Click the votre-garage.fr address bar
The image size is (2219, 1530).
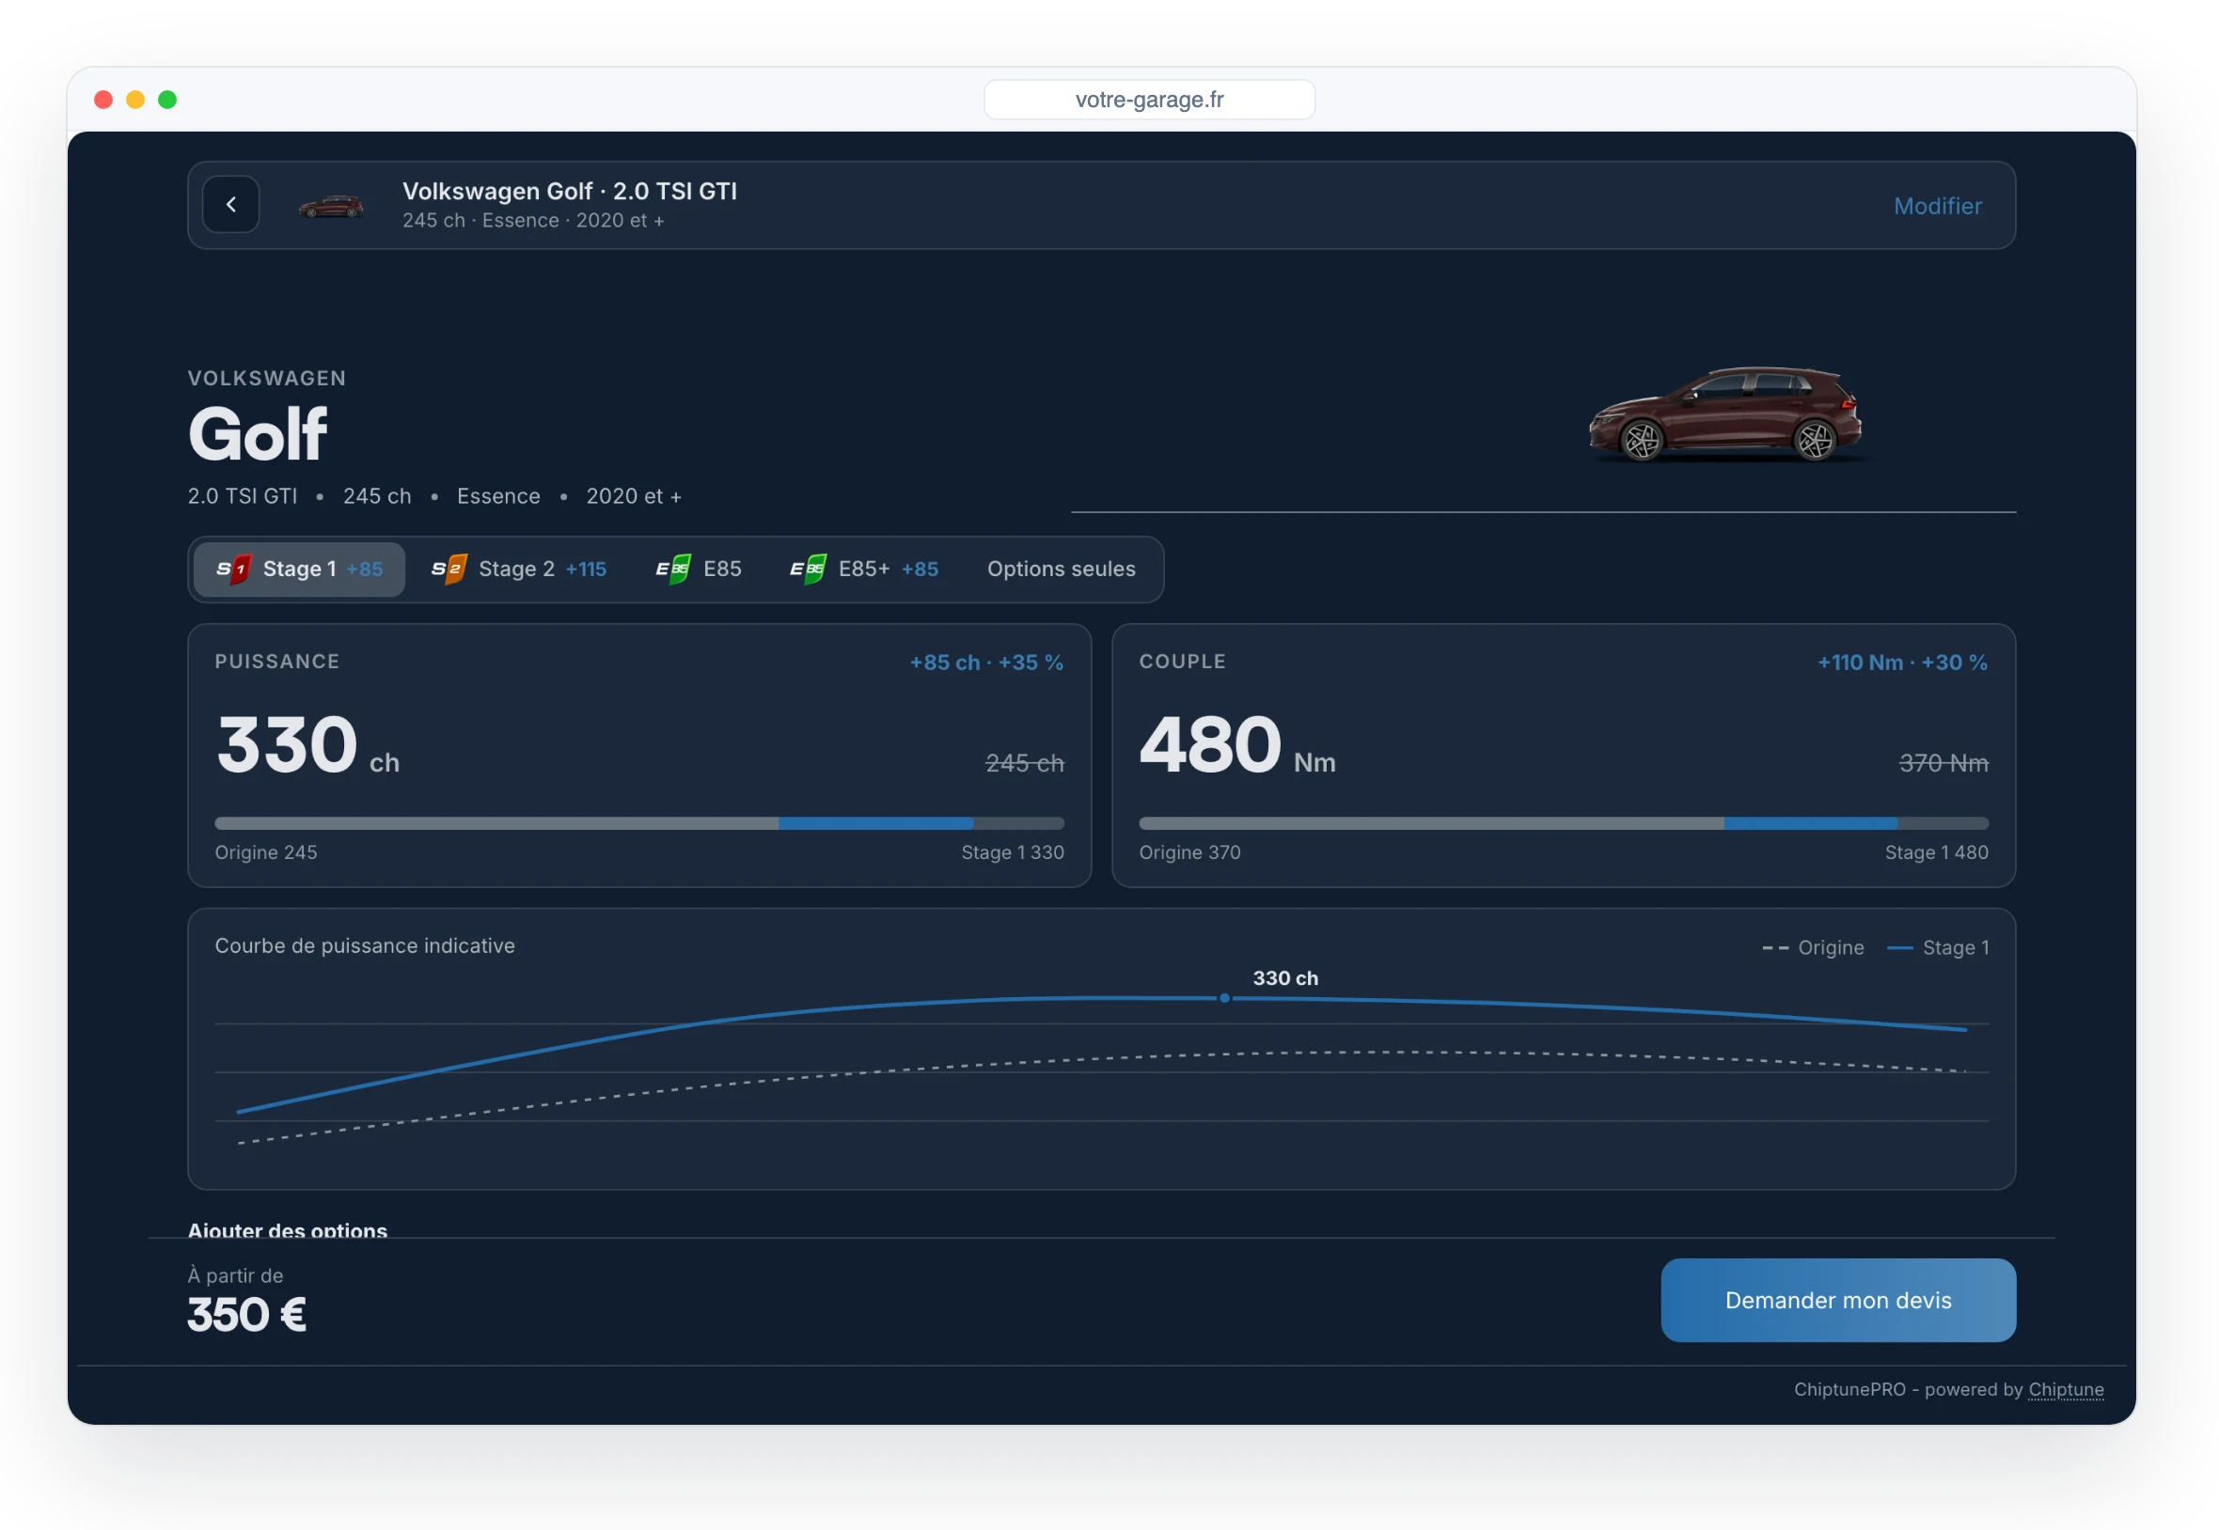[x=1149, y=100]
